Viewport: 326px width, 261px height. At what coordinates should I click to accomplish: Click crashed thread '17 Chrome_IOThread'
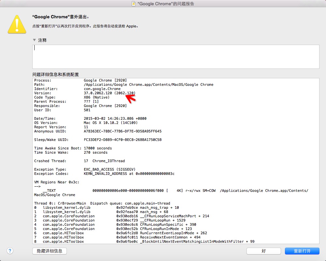[x=104, y=161]
